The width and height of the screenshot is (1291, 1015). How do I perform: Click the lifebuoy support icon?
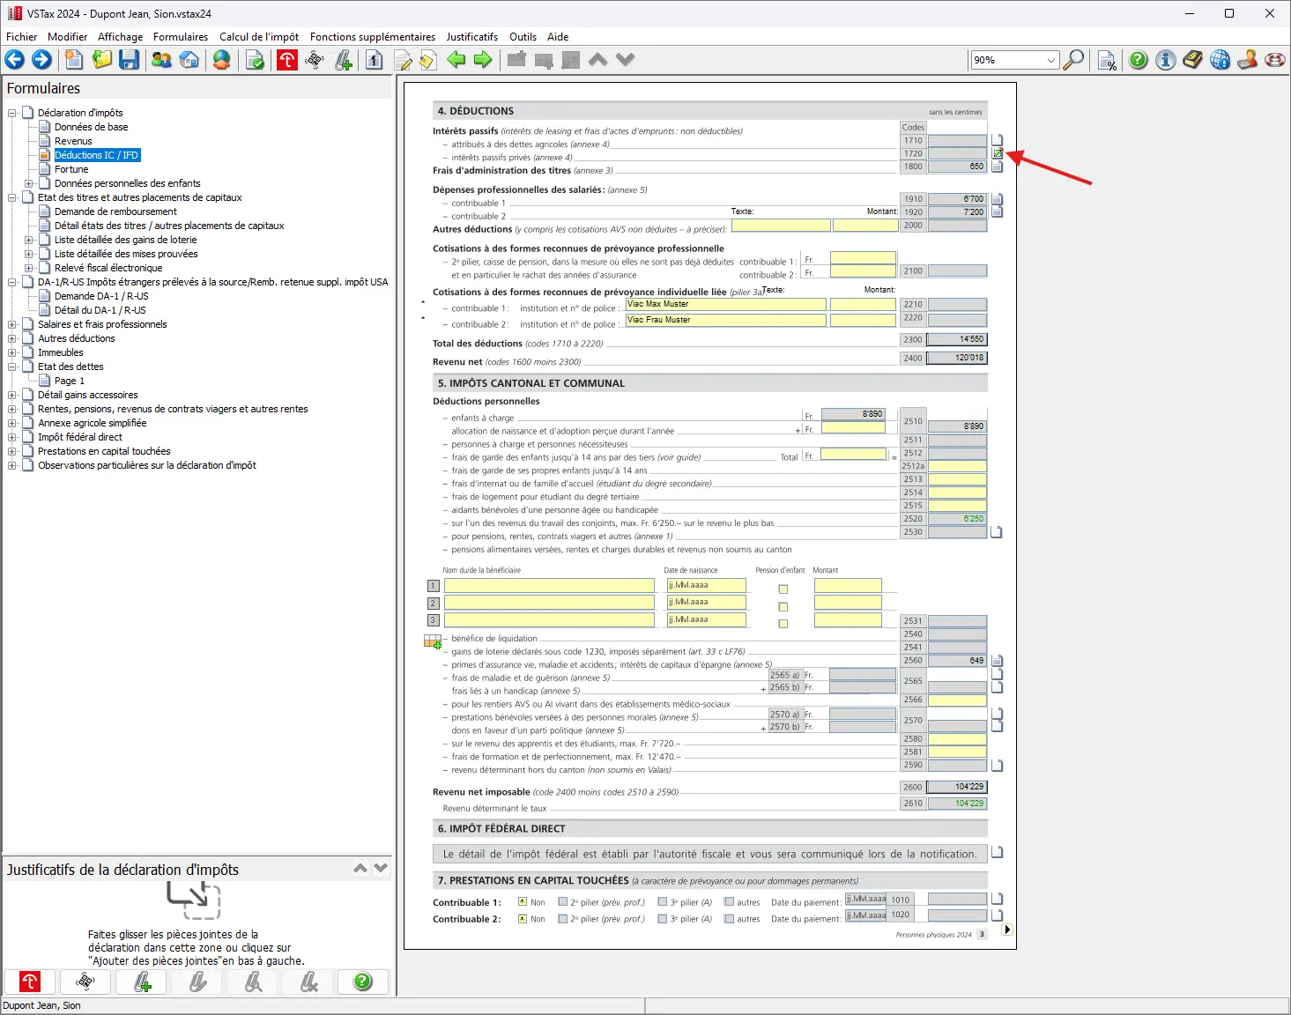(x=1274, y=60)
